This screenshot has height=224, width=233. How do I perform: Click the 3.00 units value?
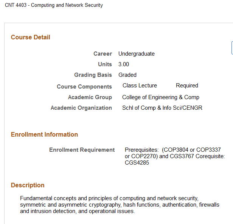coord(124,64)
